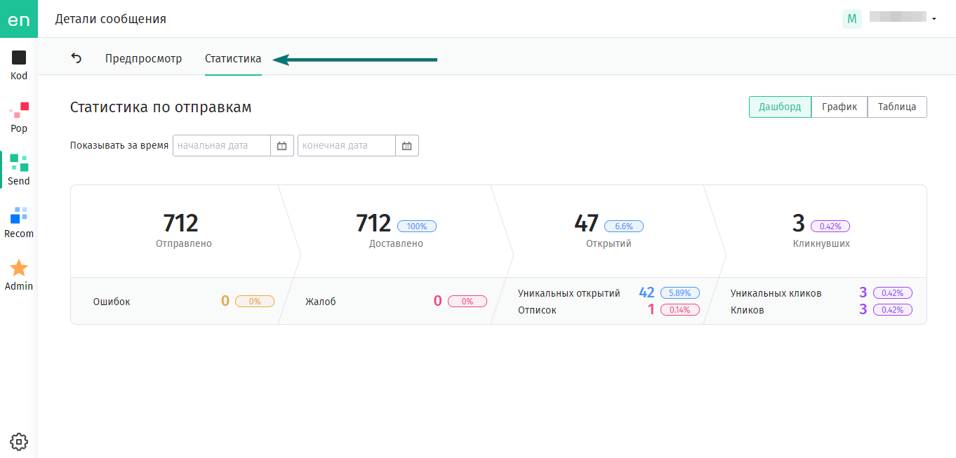This screenshot has width=956, height=458.
Task: Click the 712 Доставлено count
Action: click(x=373, y=223)
